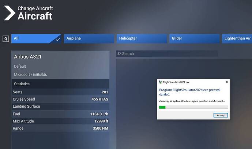Click the green progress bar in dialog
Screen dimensions: 252x149
193,107
